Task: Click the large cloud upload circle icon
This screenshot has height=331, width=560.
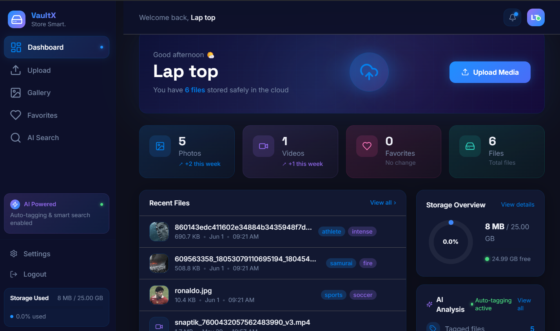Action: click(x=369, y=72)
